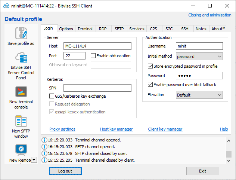Viewport: 236px width, 180px height.
Task: Click the log scrollbar thumb
Action: [229, 154]
